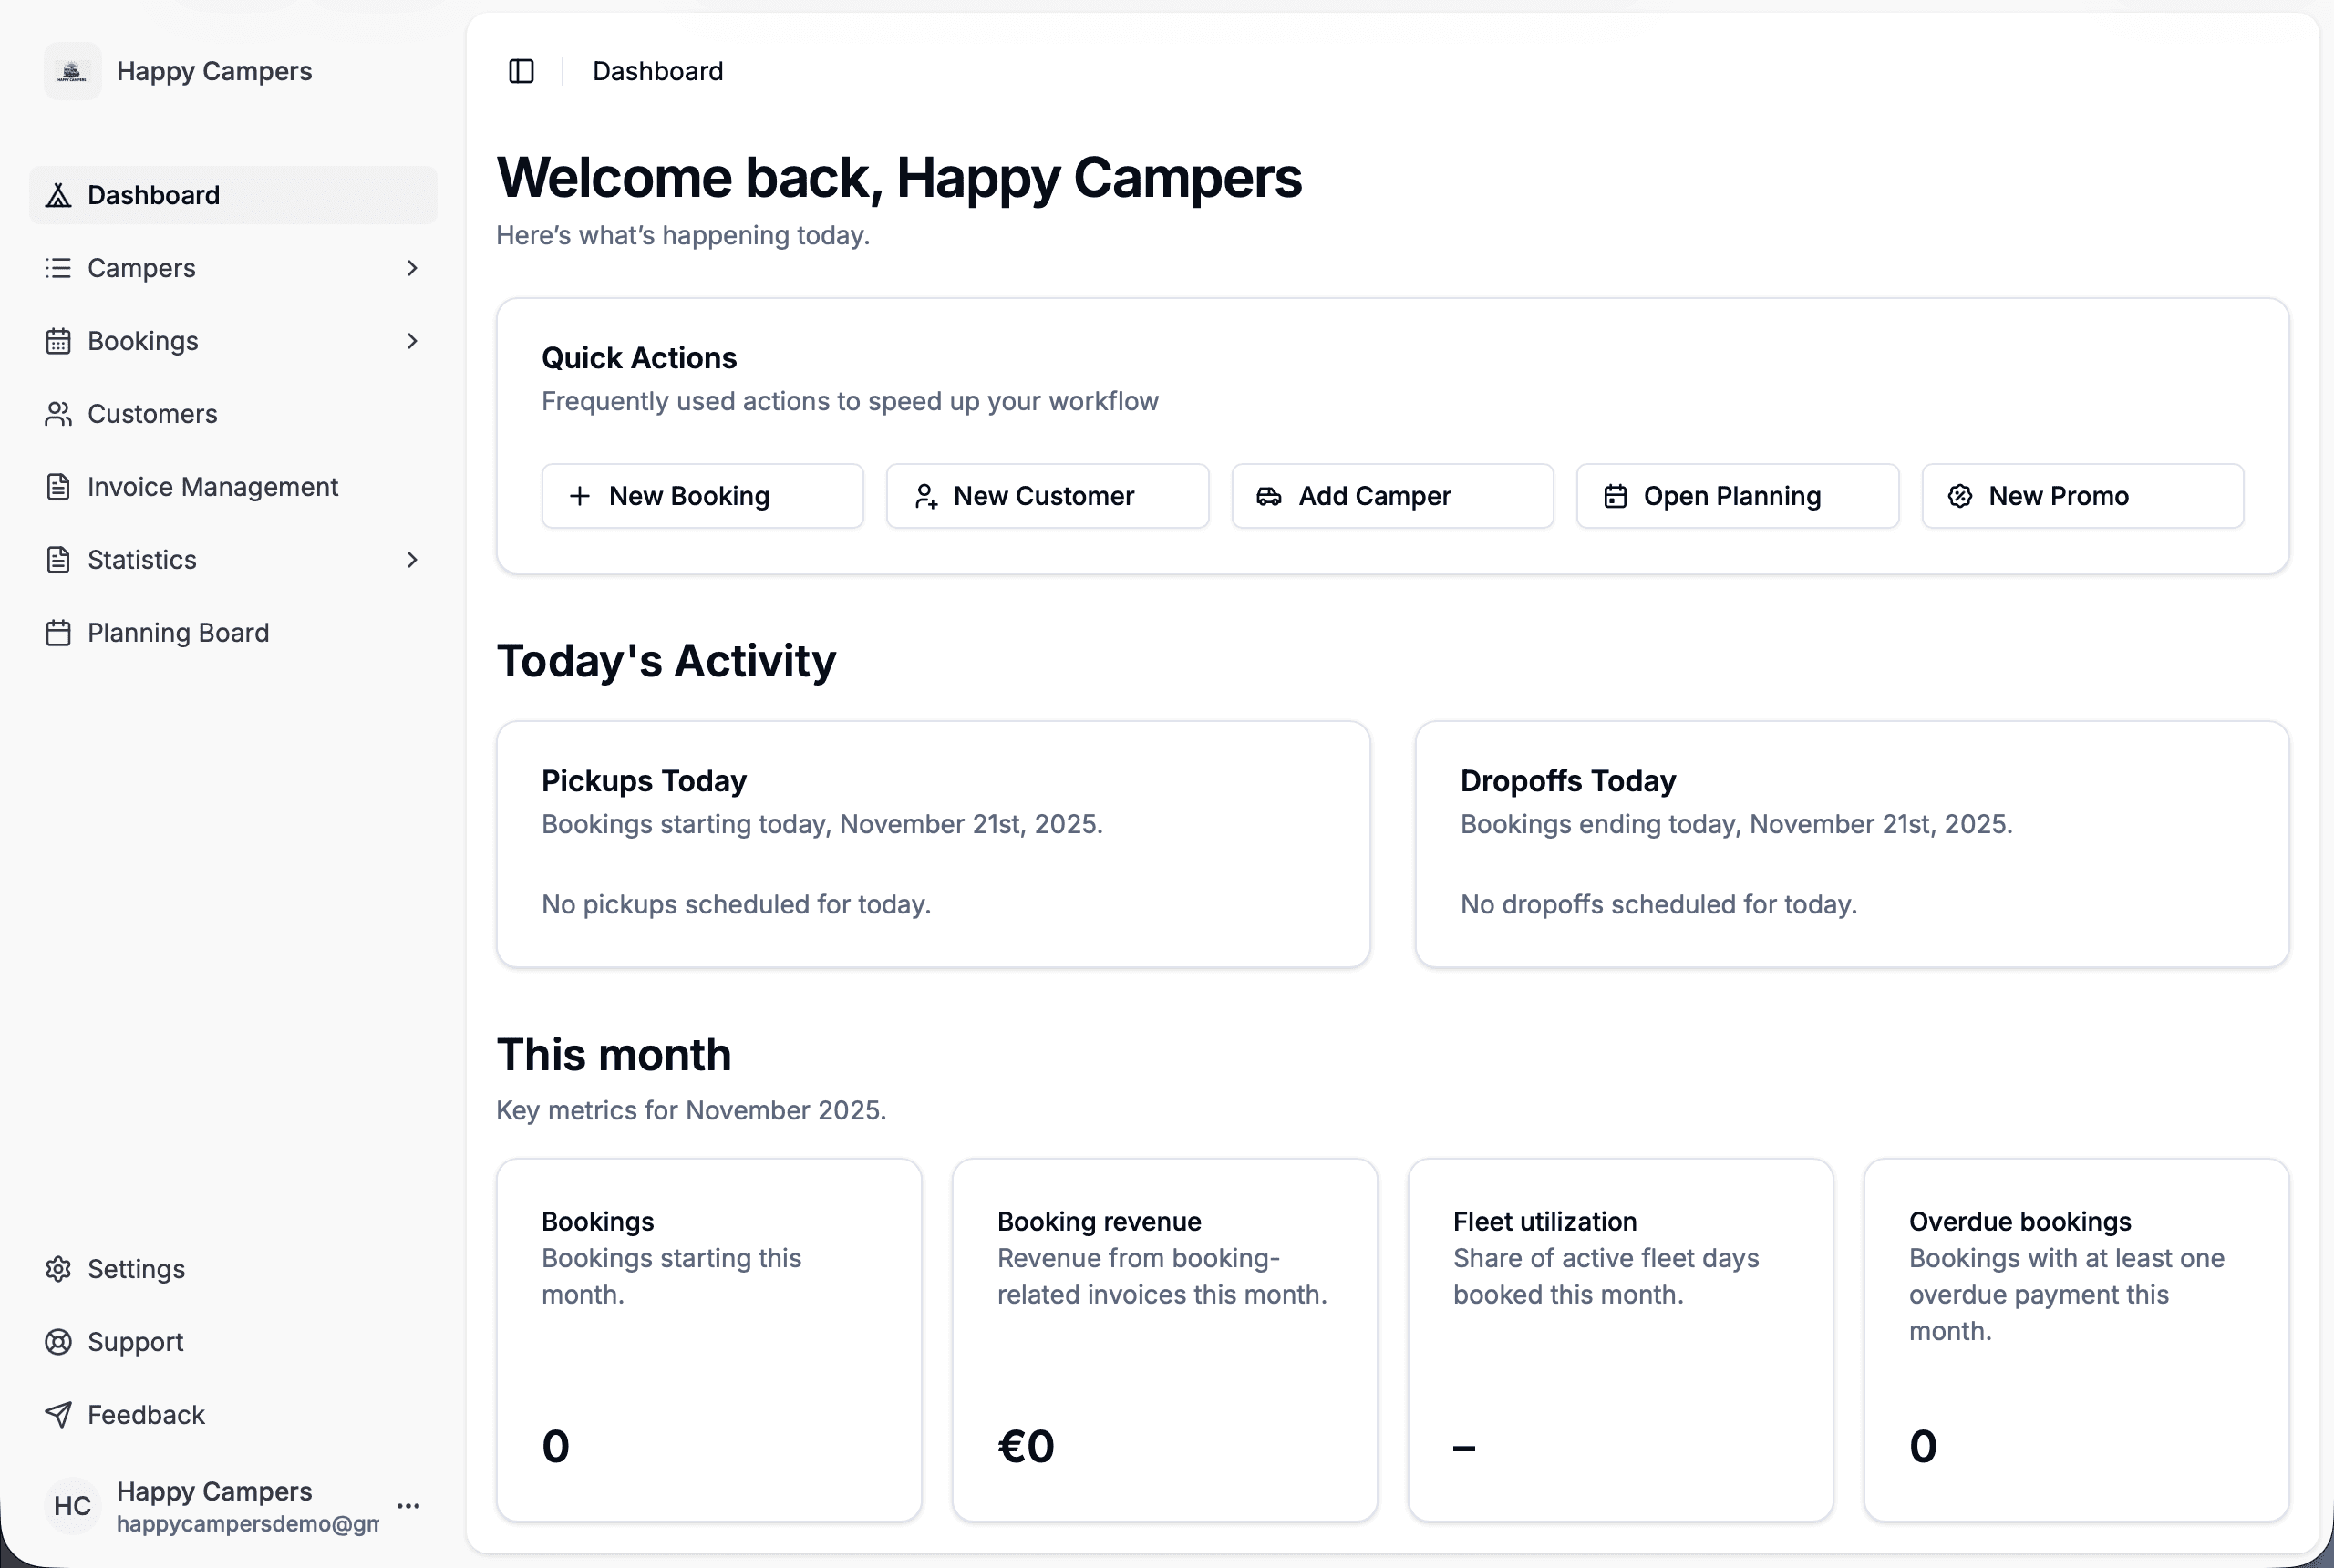
Task: Open the account options three-dot menu
Action: point(408,1506)
